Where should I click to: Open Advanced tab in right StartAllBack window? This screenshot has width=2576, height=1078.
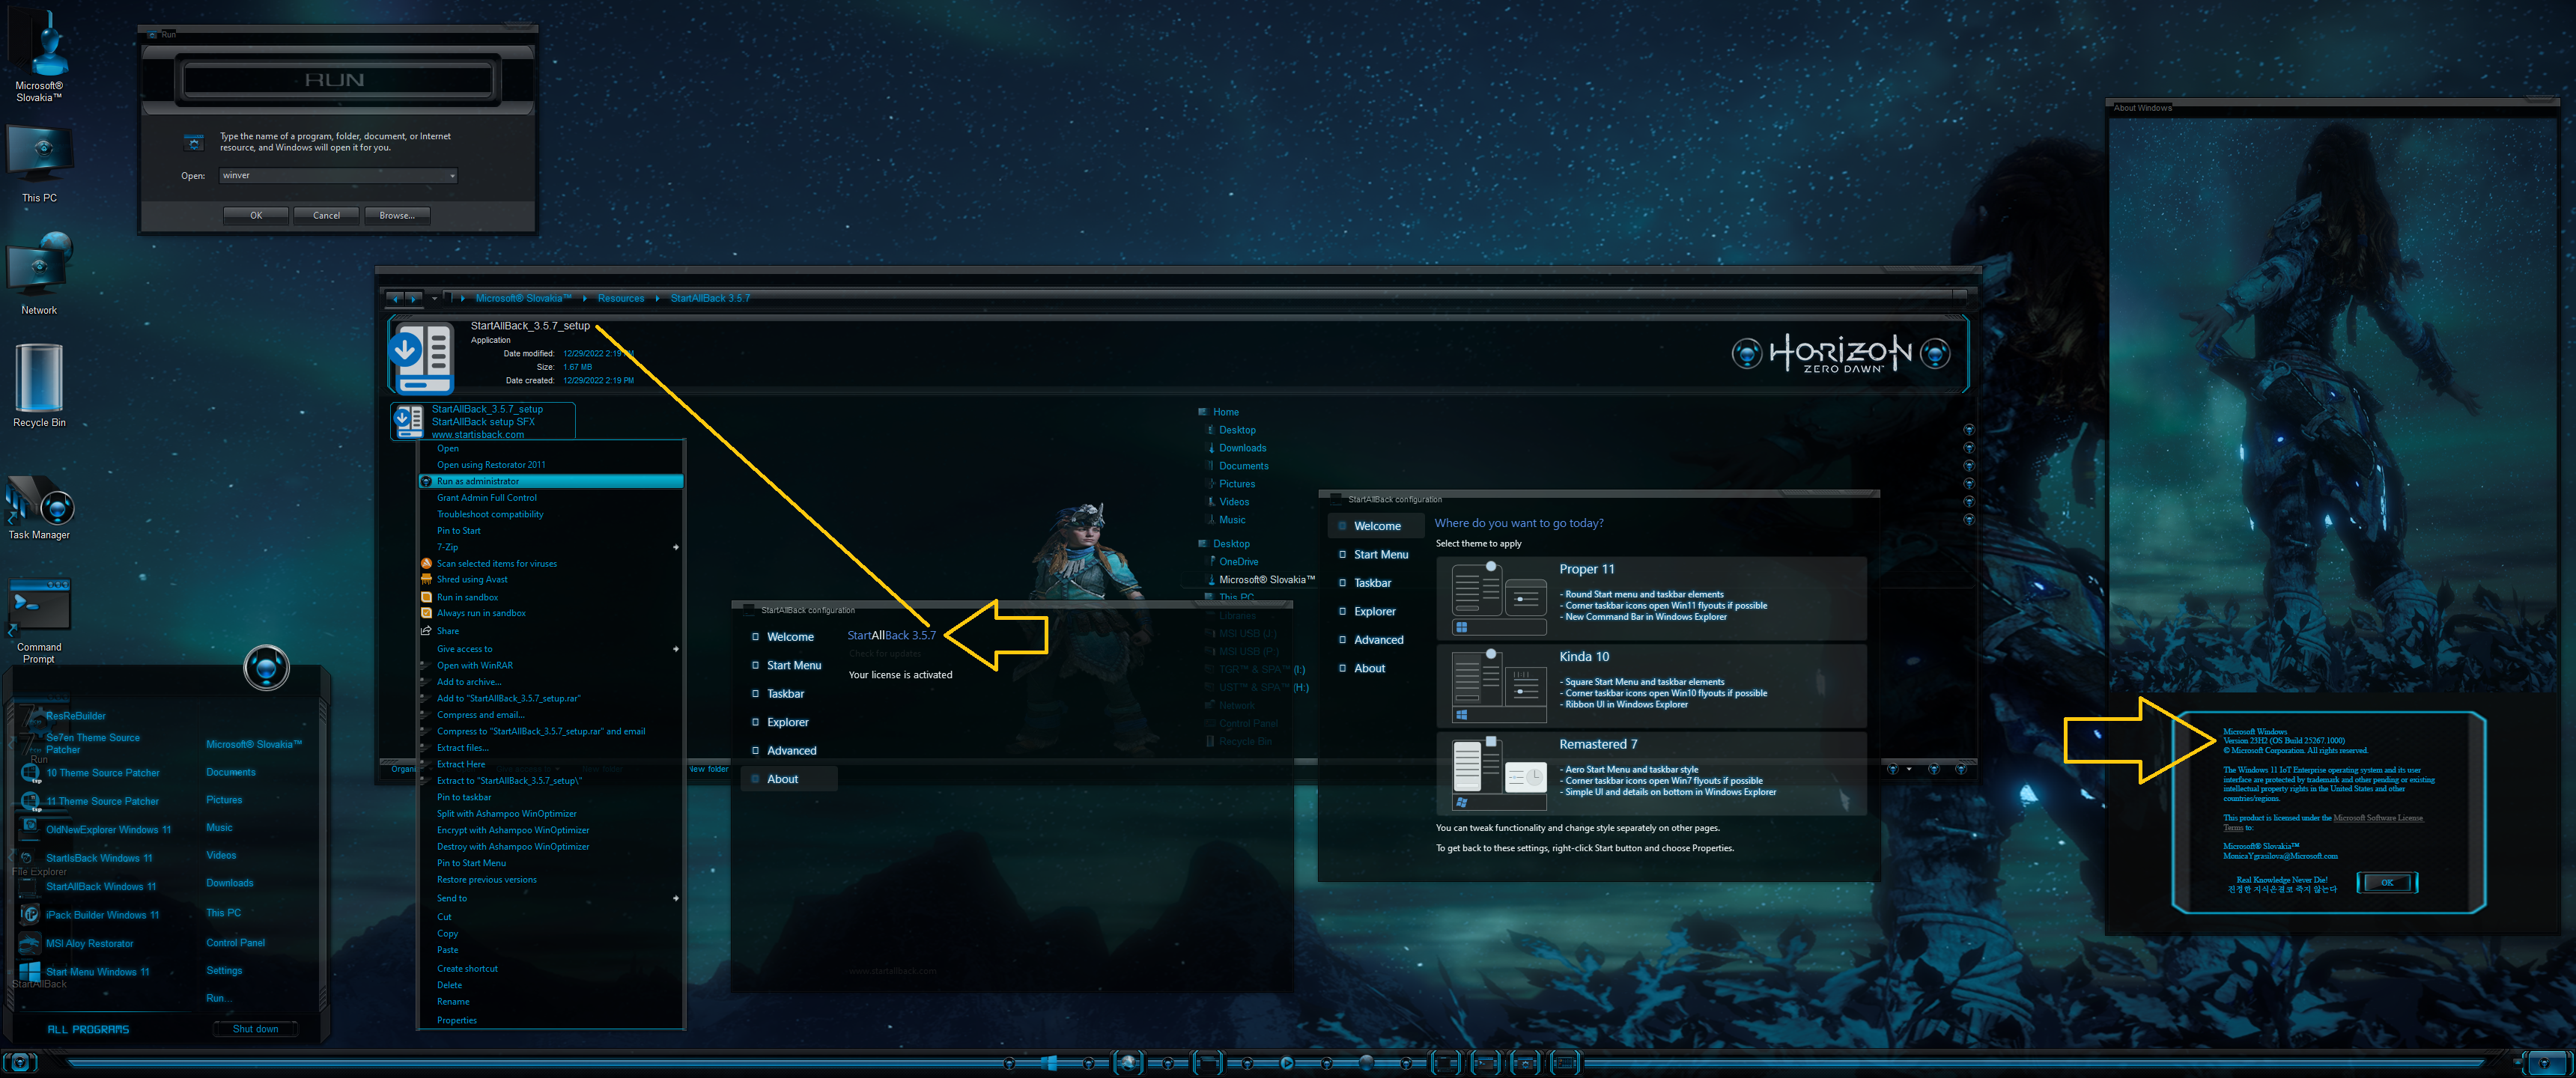pyautogui.click(x=1378, y=640)
